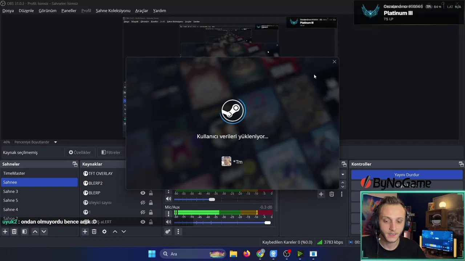Open the transition properties three-dot menu
This screenshot has width=465, height=261.
[x=341, y=194]
